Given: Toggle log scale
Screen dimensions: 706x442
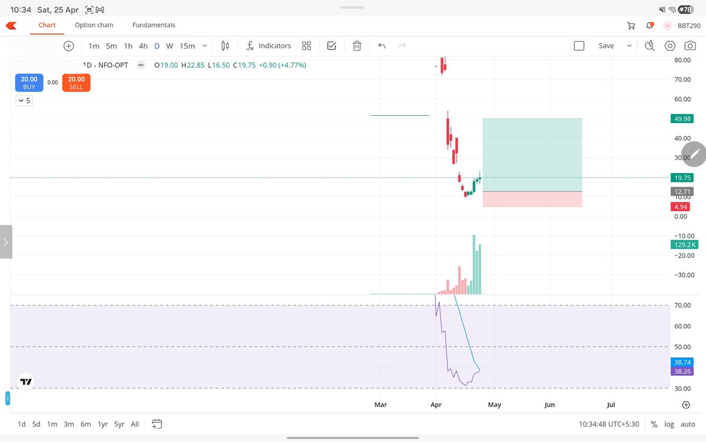Looking at the screenshot, I should tap(670, 424).
